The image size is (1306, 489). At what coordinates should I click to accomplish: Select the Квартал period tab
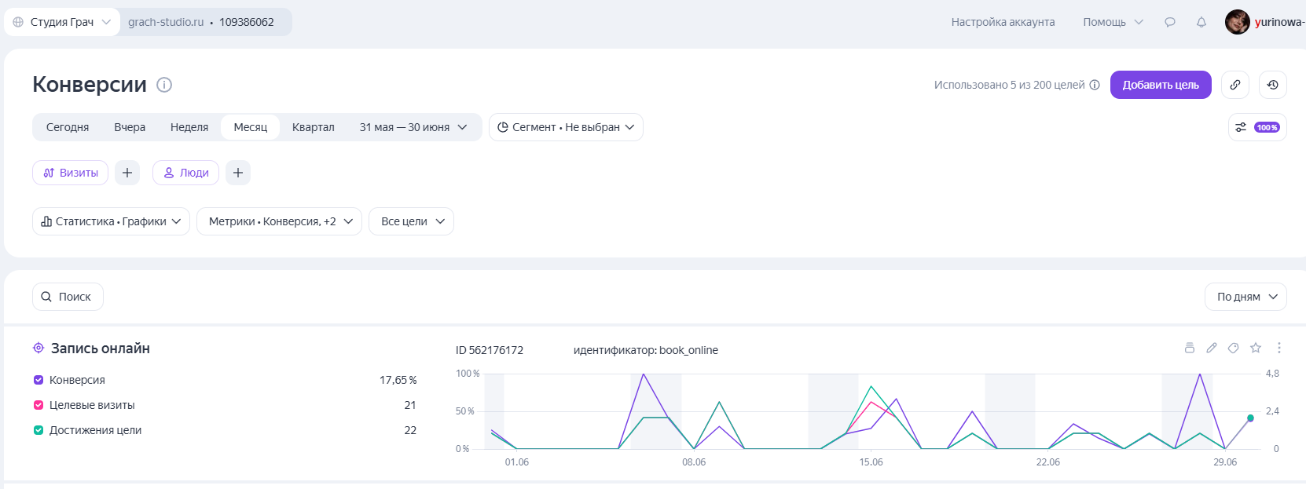[314, 127]
